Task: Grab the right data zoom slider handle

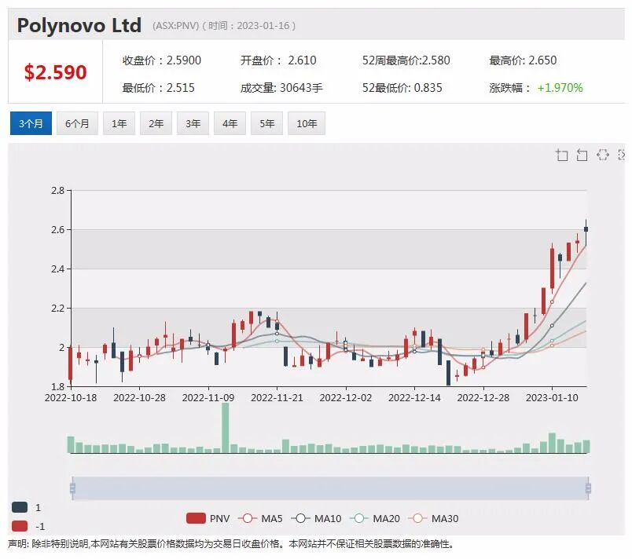Action: [588, 488]
